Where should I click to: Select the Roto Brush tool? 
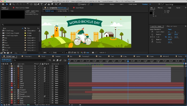(56, 4)
